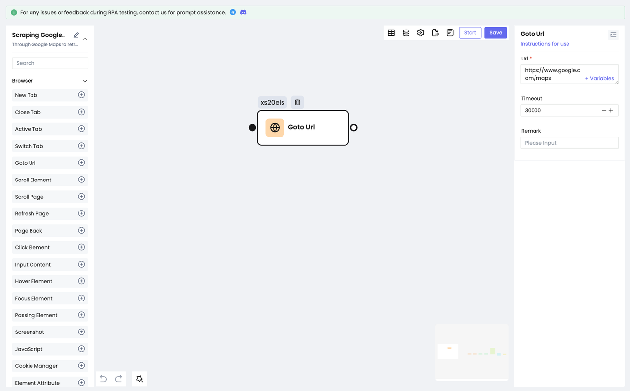
Task: Delete node xs20els with trash icon
Action: 297,102
